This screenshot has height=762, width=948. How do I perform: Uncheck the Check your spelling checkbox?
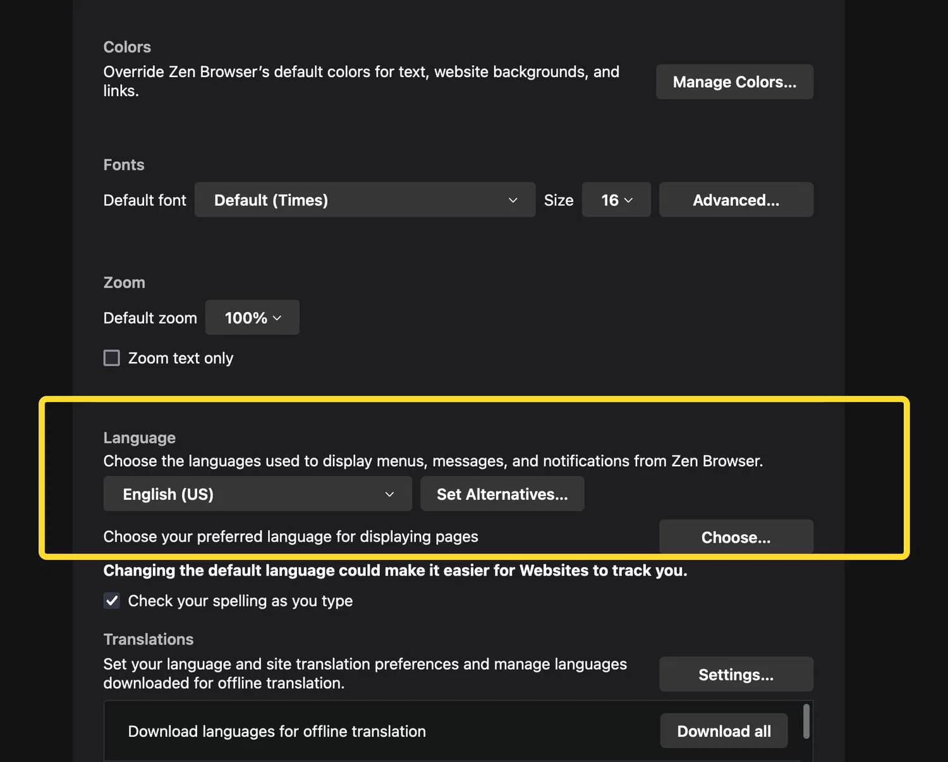pyautogui.click(x=112, y=601)
